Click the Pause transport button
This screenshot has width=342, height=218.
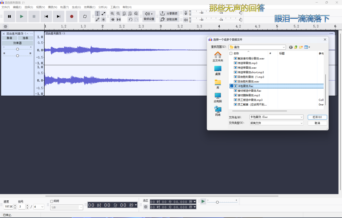(x=9, y=17)
